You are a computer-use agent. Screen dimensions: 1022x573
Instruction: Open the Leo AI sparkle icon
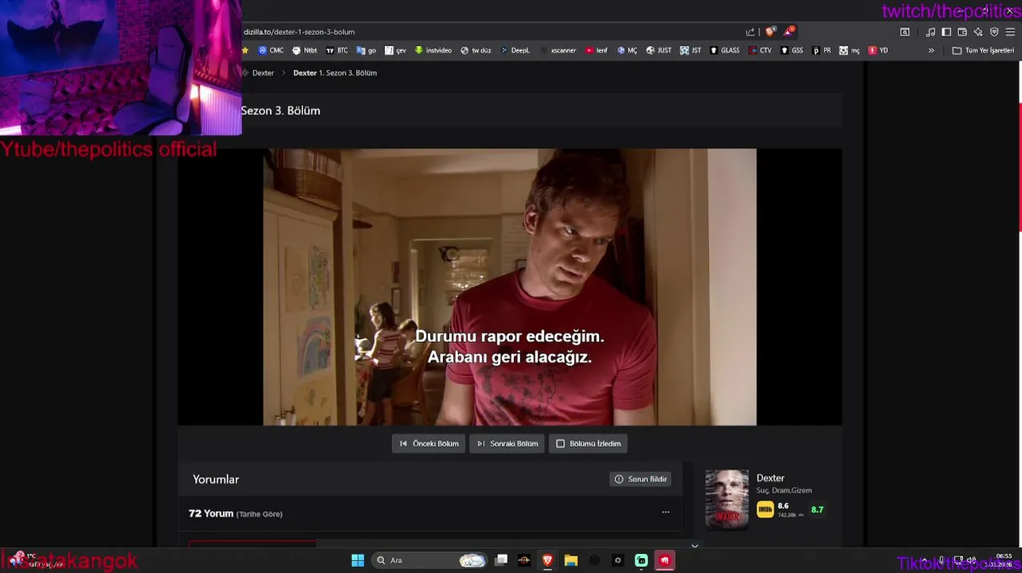978,32
